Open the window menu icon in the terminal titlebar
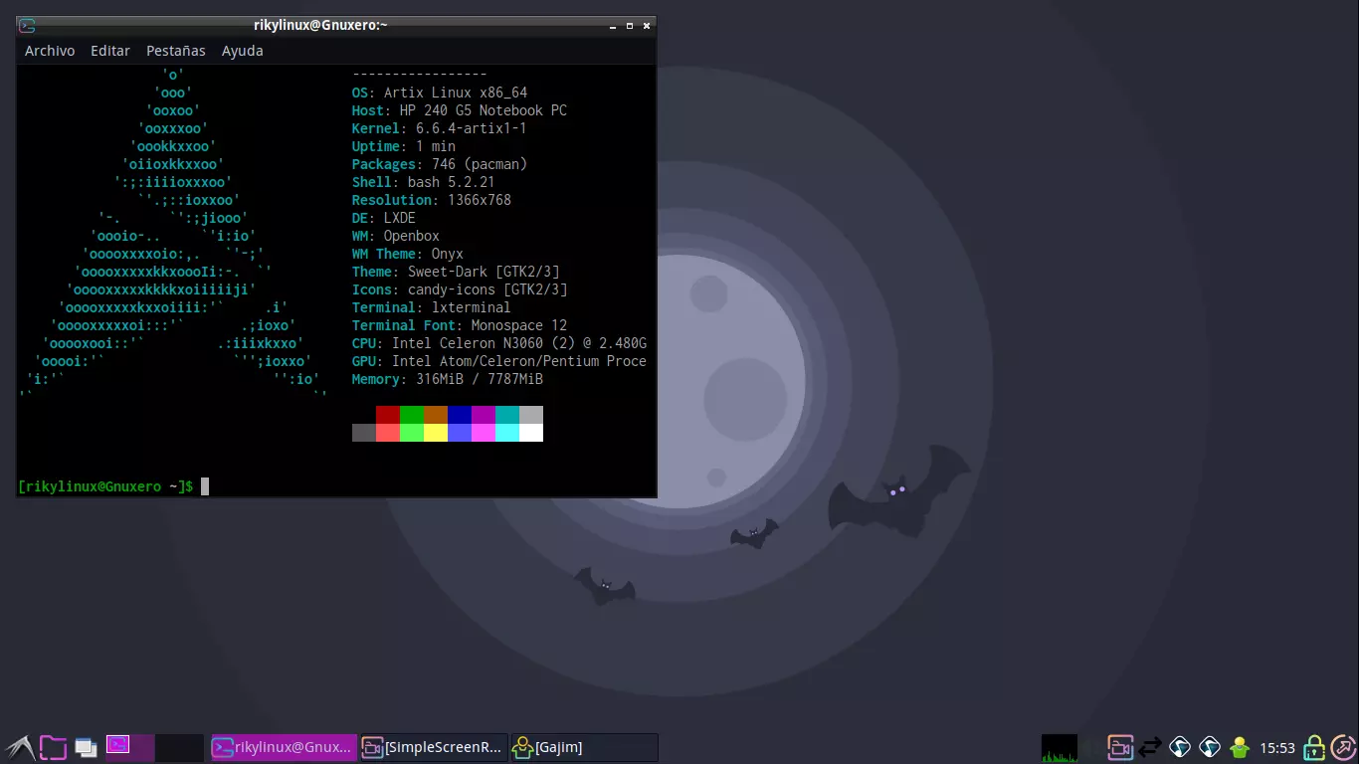Screen dimensions: 1359x764 [x=28, y=26]
